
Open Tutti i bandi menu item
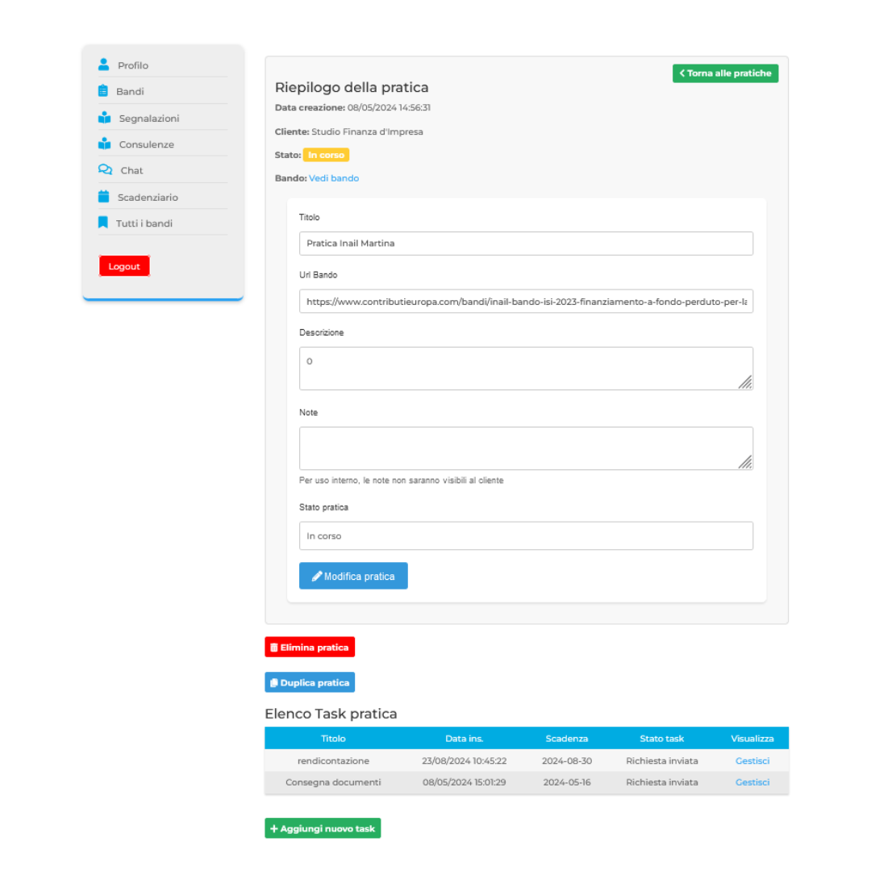click(144, 223)
